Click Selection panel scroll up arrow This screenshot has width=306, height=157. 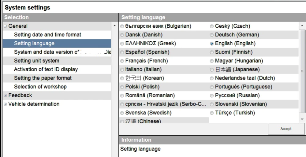[x=114, y=26]
